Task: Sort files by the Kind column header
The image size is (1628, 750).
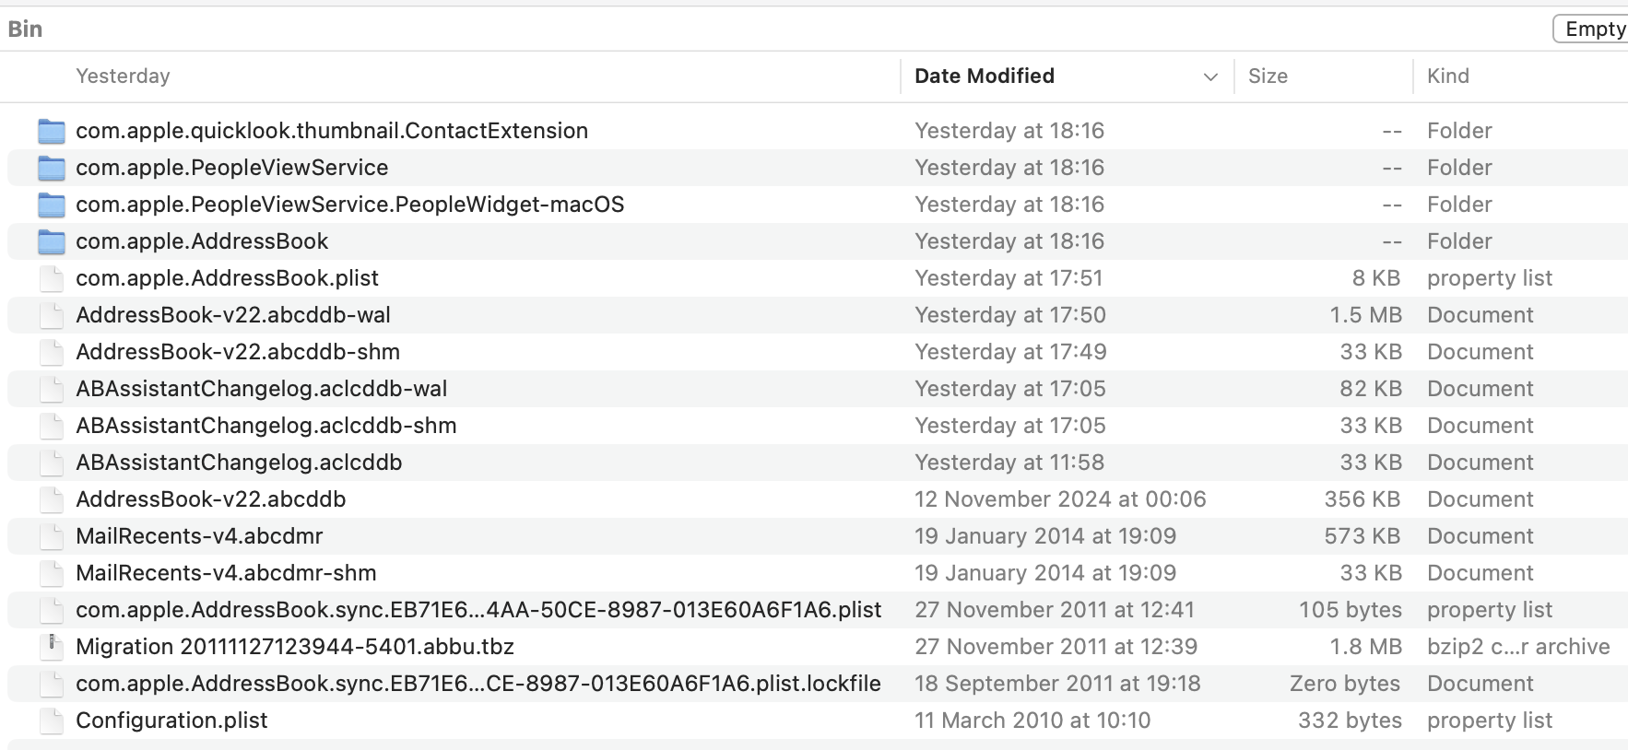Action: click(x=1447, y=76)
